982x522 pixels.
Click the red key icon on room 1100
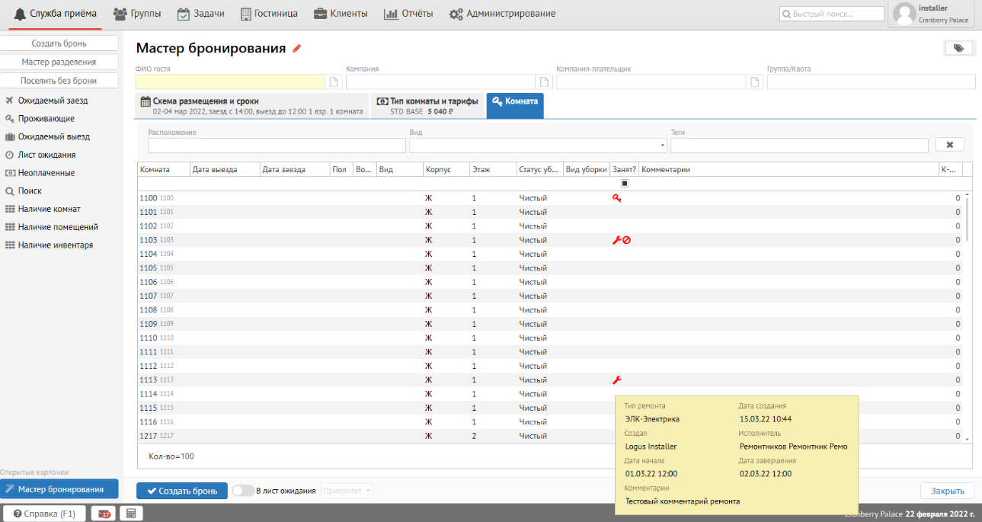click(x=617, y=198)
